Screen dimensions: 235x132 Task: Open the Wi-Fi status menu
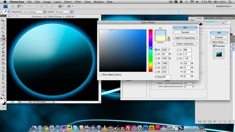[192, 2]
